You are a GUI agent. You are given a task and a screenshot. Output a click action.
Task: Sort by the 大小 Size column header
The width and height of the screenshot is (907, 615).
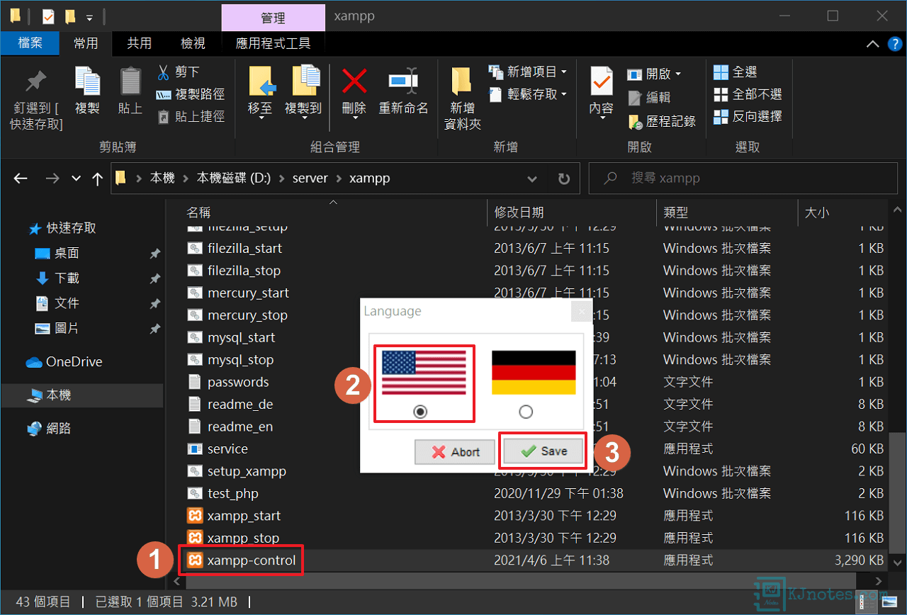coord(817,212)
